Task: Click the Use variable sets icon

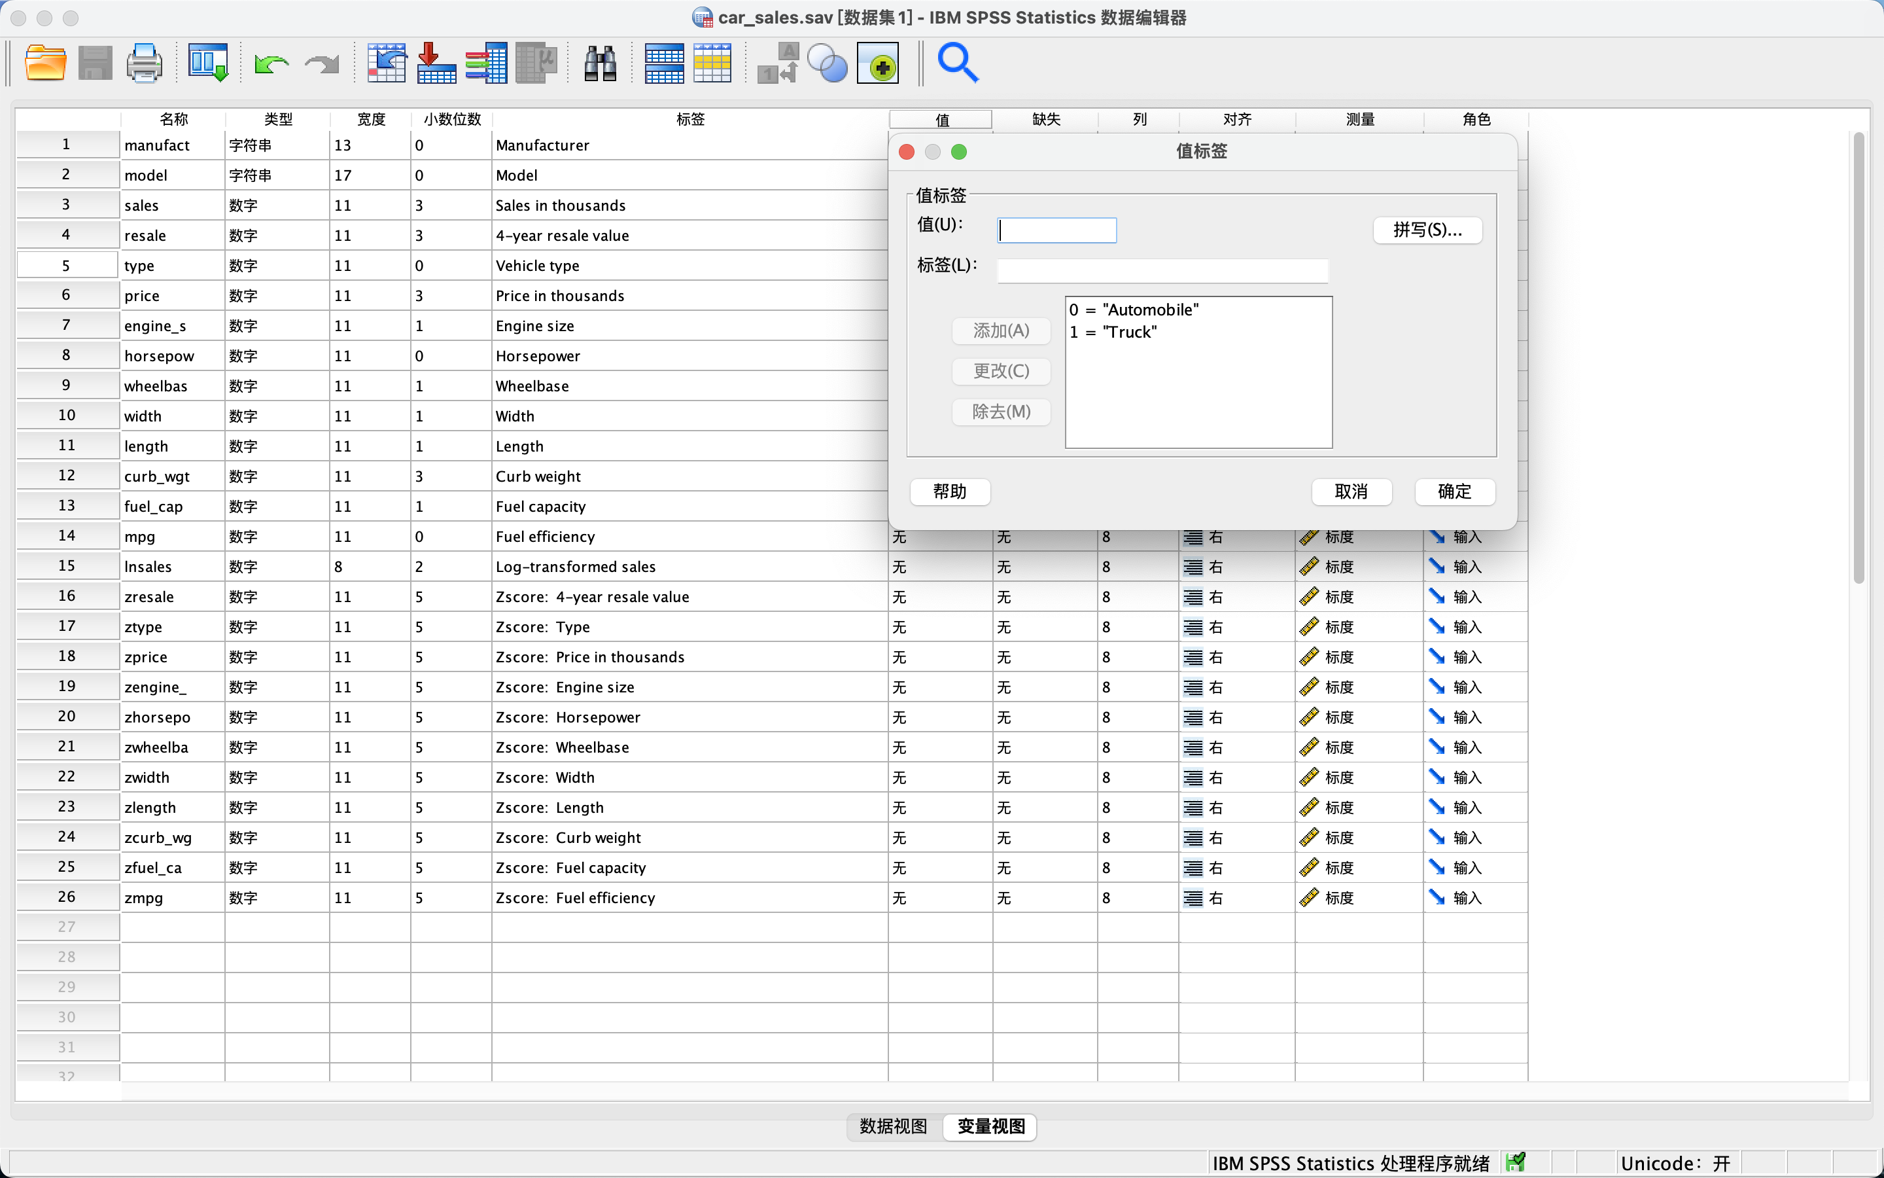Action: [828, 63]
